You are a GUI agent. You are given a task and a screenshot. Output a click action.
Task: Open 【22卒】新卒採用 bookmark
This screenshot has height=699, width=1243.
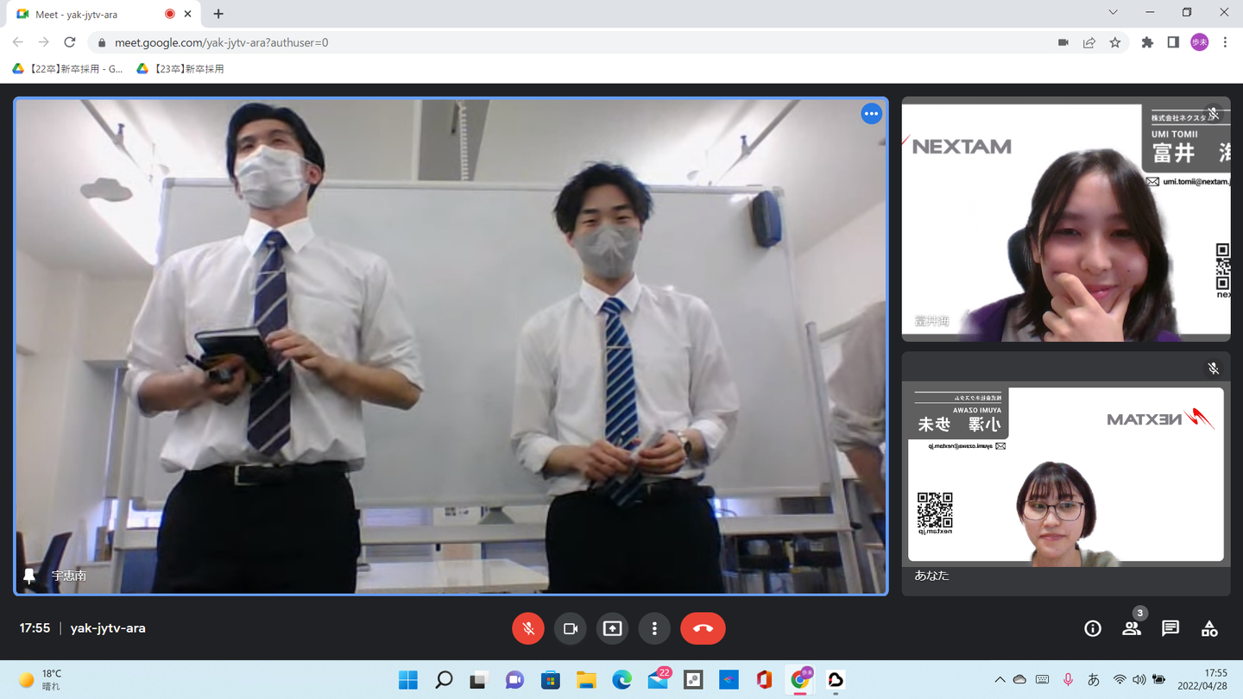(67, 69)
